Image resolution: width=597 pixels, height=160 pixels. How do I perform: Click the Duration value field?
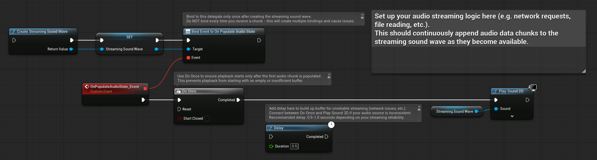(294, 146)
